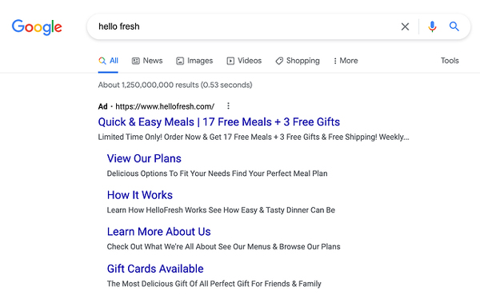Clear the search box with the X icon

(x=405, y=26)
